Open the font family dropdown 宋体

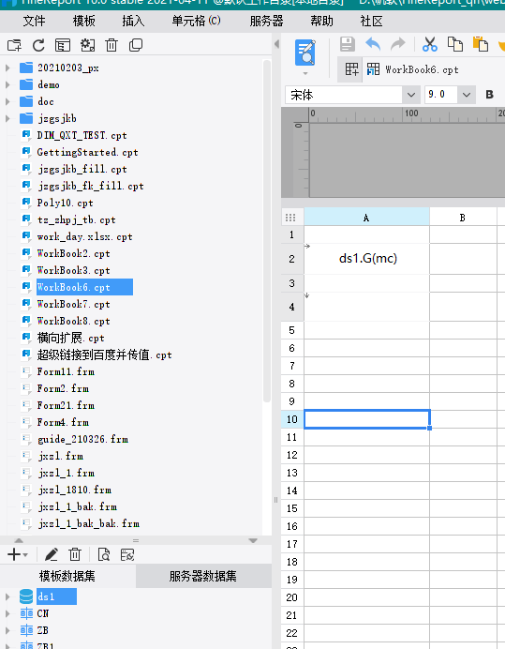tap(410, 95)
